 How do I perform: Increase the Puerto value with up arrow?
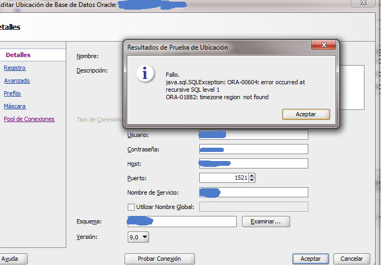pyautogui.click(x=252, y=175)
